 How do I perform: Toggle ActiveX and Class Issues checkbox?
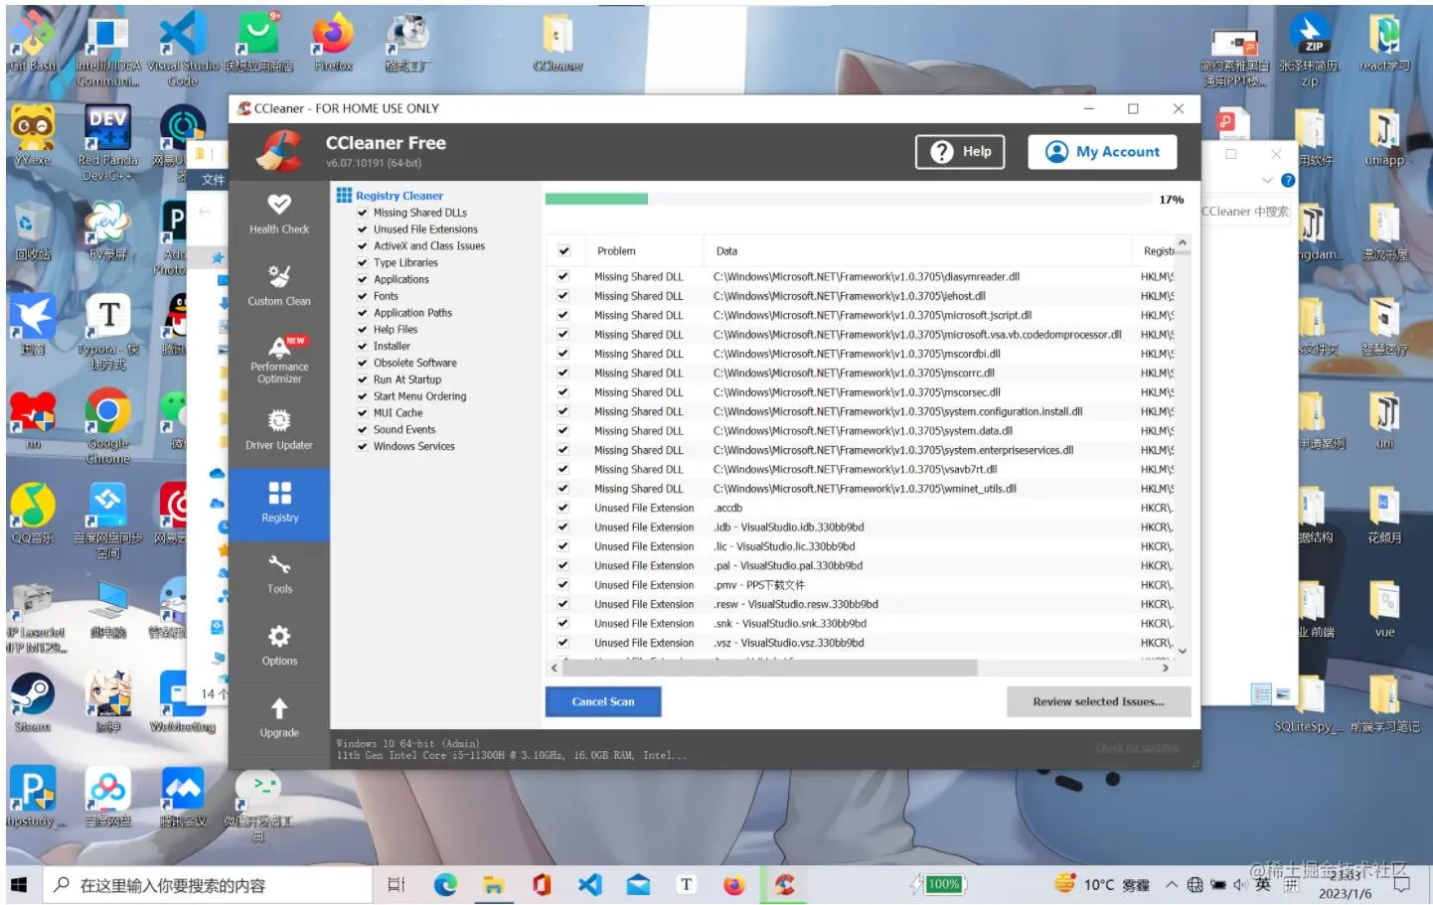coord(363,246)
